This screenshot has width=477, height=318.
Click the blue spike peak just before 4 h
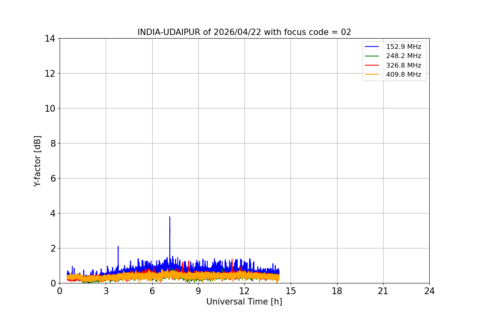coord(118,247)
